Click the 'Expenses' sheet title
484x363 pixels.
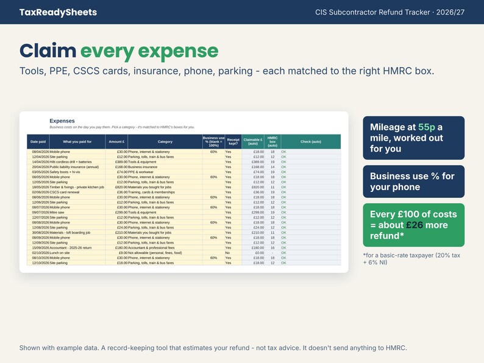(62, 121)
